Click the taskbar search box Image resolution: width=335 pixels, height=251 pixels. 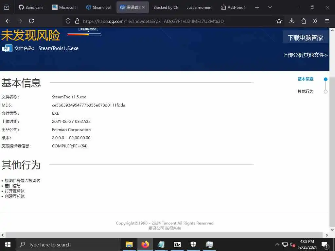click(x=68, y=244)
